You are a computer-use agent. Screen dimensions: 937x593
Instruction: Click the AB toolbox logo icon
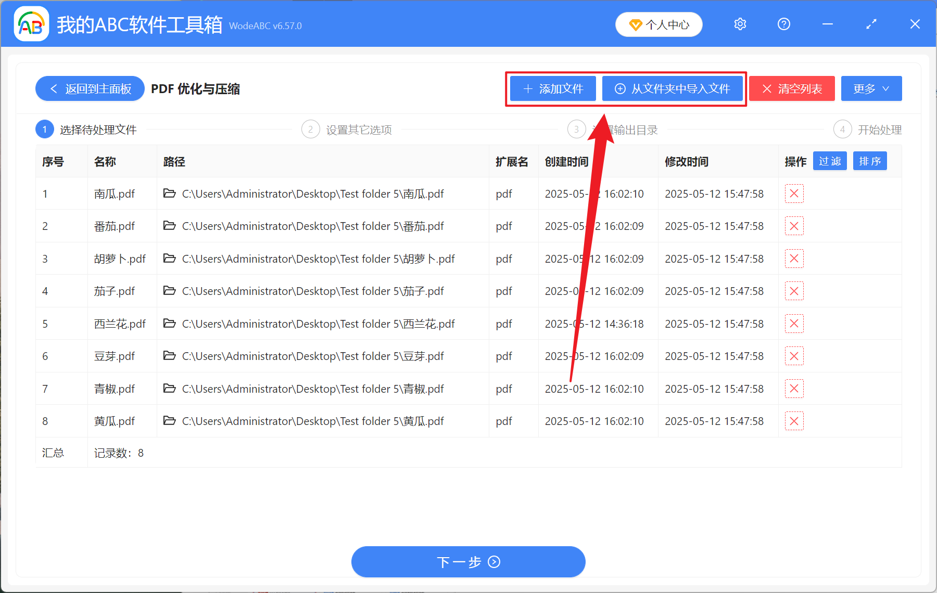31,24
